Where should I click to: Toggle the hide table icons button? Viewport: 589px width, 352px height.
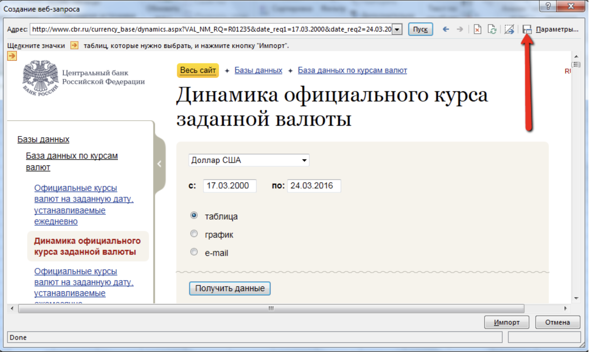(509, 29)
